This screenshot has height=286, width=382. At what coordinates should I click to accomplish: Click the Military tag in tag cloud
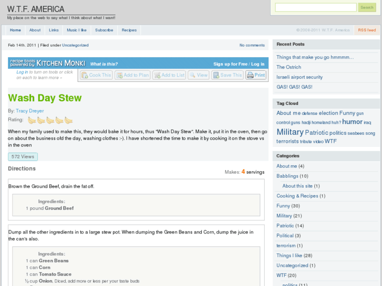click(x=290, y=132)
